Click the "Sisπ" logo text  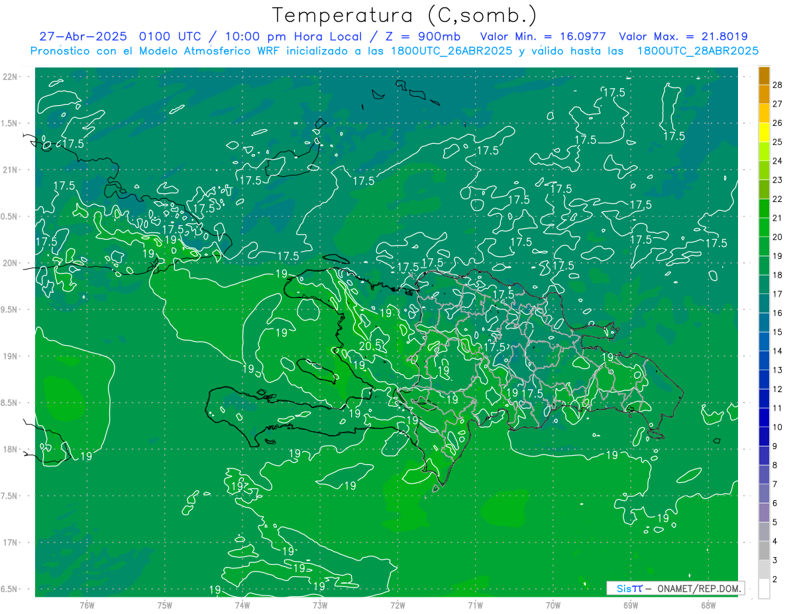click(x=629, y=588)
